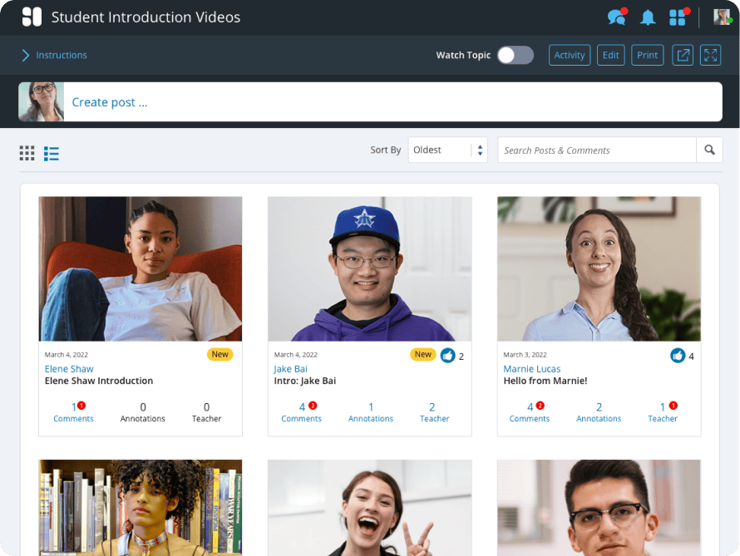Click the post title Hello from Marnie!

pos(545,381)
